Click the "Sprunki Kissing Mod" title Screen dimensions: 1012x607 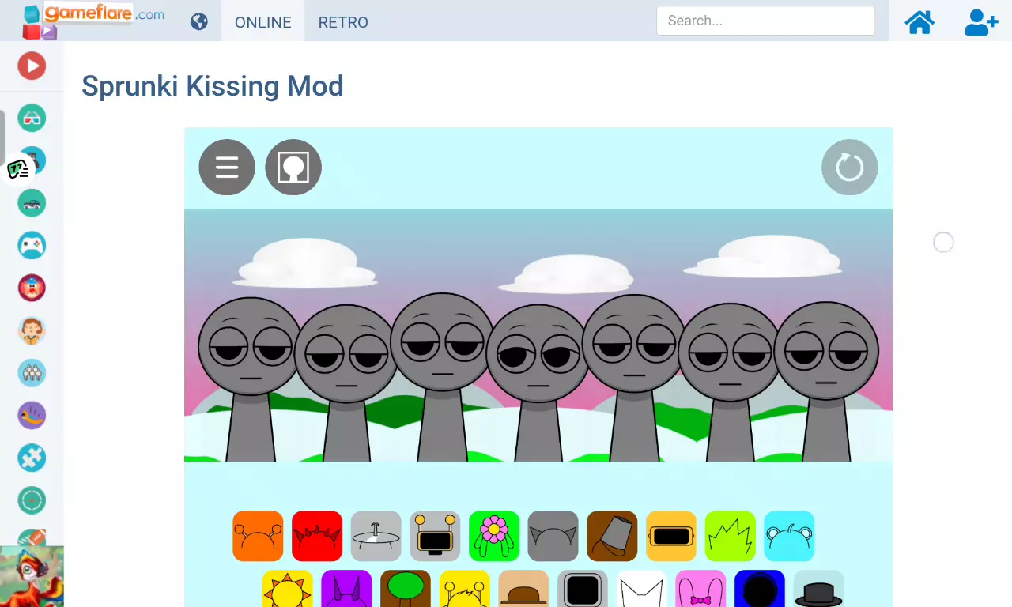[213, 85]
